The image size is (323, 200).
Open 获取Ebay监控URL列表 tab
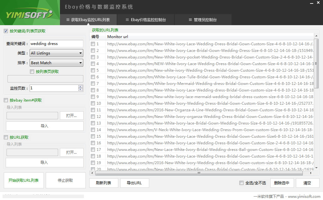click(x=88, y=20)
